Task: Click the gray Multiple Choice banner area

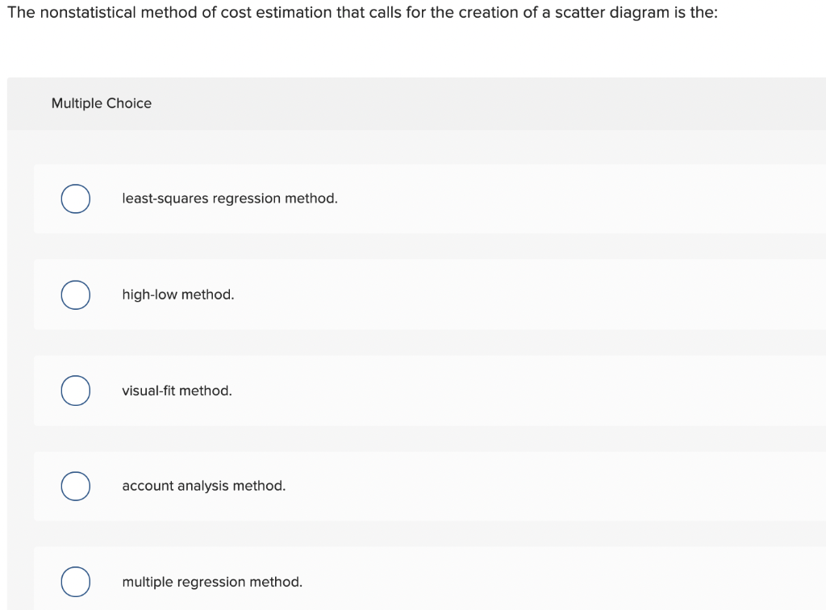Action: pyautogui.click(x=413, y=102)
